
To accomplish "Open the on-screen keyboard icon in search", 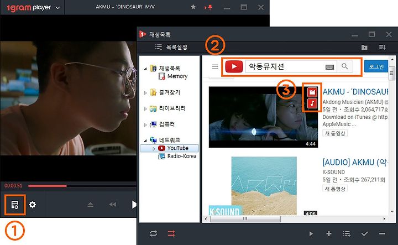I will tap(329, 67).
